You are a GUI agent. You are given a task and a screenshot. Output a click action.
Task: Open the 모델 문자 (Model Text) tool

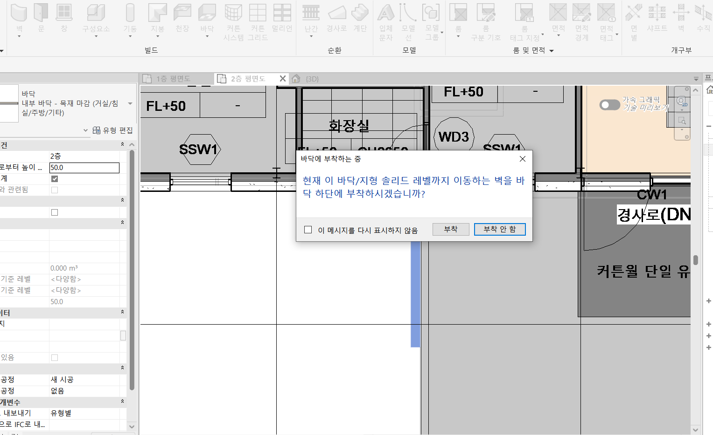pyautogui.click(x=386, y=14)
